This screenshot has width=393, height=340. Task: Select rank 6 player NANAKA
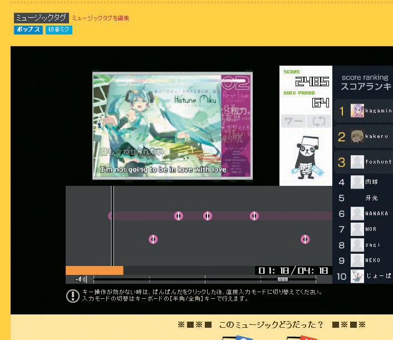(376, 214)
